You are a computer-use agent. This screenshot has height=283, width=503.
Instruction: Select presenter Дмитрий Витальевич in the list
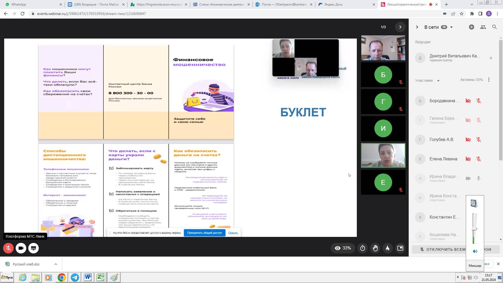pyautogui.click(x=455, y=58)
